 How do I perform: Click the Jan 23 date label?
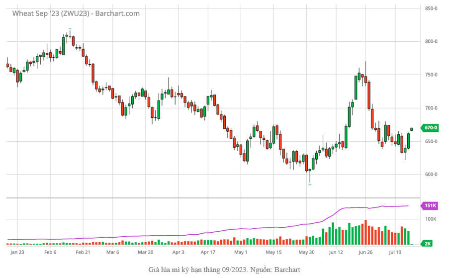(x=17, y=252)
